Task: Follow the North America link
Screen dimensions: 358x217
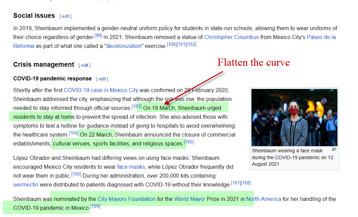Action: 264,199
